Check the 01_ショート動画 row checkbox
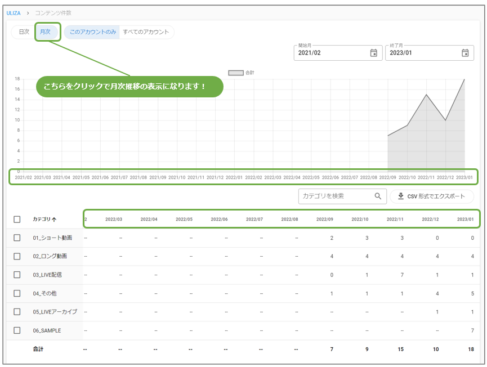Screen dimensions: 487x367 (x=17, y=238)
